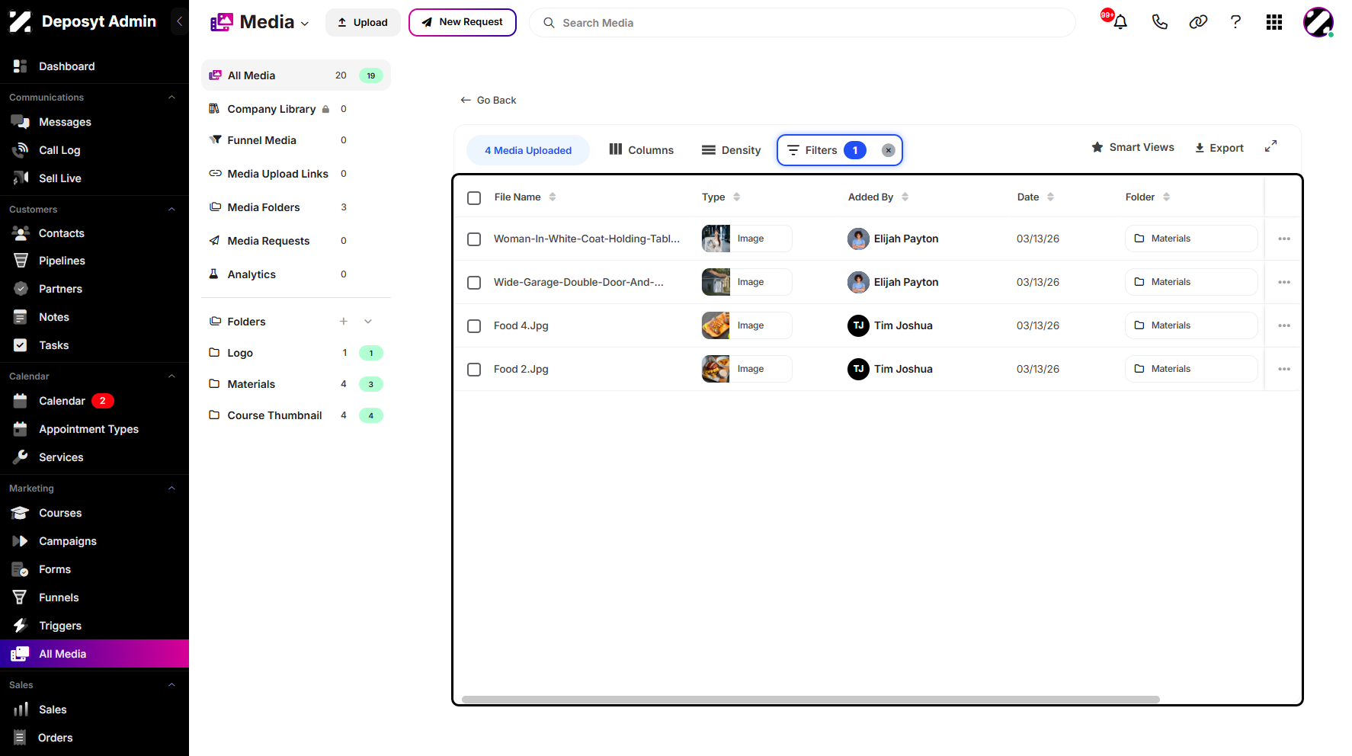Screen dimensions: 1352x756
Task: Export the media list
Action: point(1219,148)
